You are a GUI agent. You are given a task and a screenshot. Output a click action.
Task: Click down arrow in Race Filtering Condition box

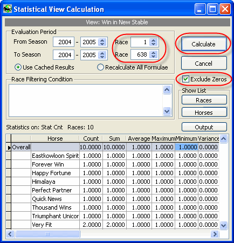[x=167, y=112]
